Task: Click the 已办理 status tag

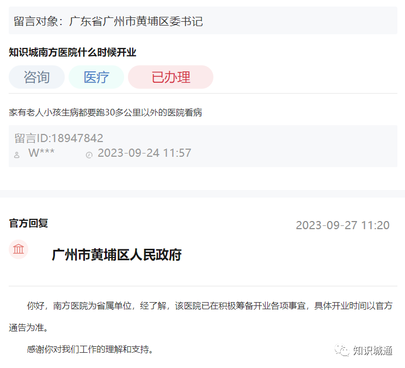Action: (x=171, y=77)
